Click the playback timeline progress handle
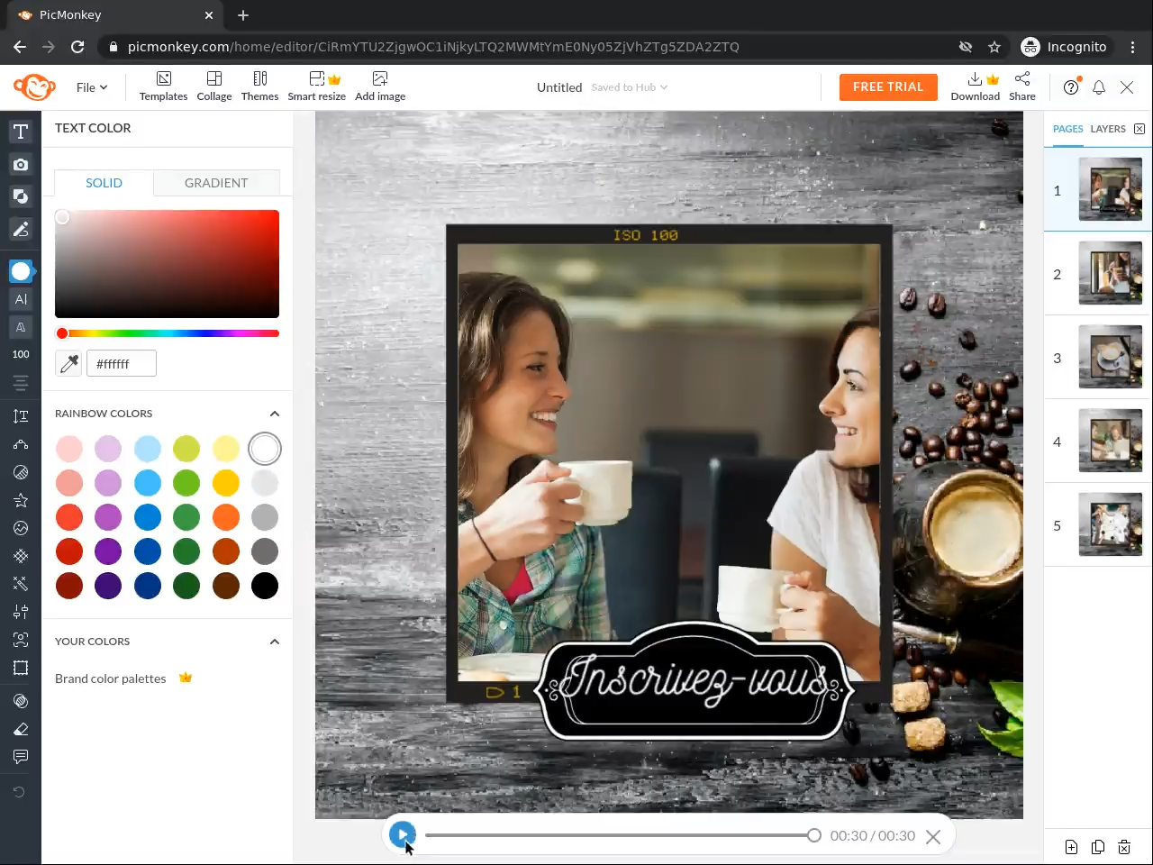1153x865 pixels. (814, 835)
